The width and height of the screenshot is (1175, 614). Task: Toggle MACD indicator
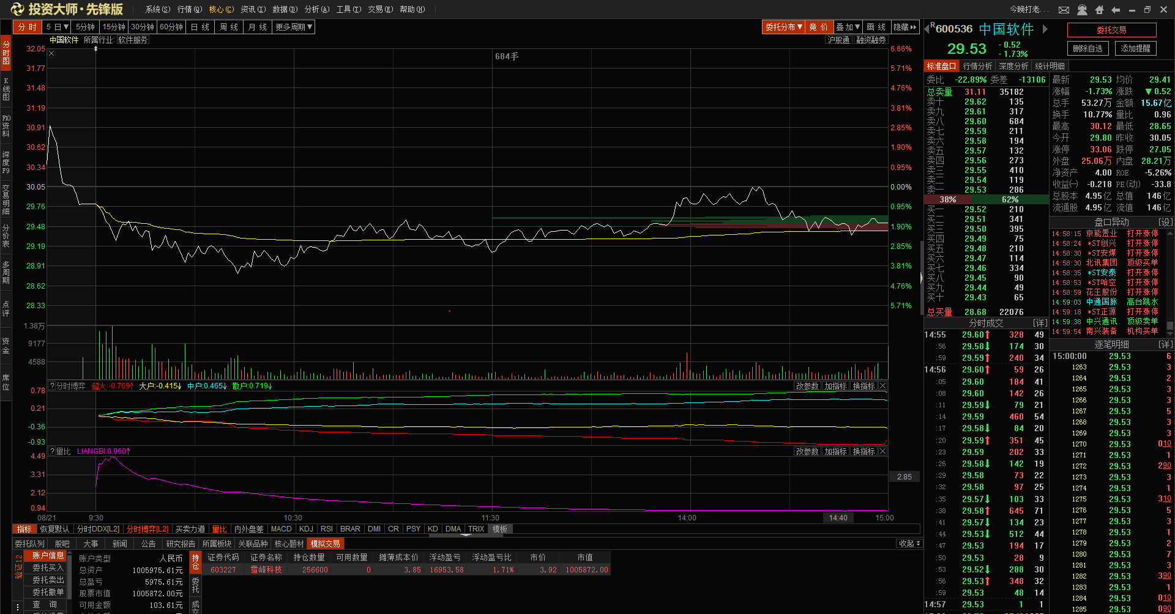[281, 529]
